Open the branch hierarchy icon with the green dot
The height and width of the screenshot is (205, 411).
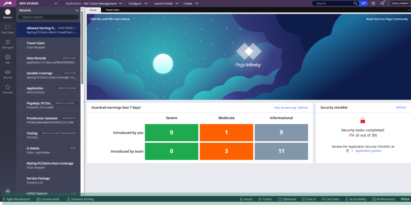coord(382,3)
